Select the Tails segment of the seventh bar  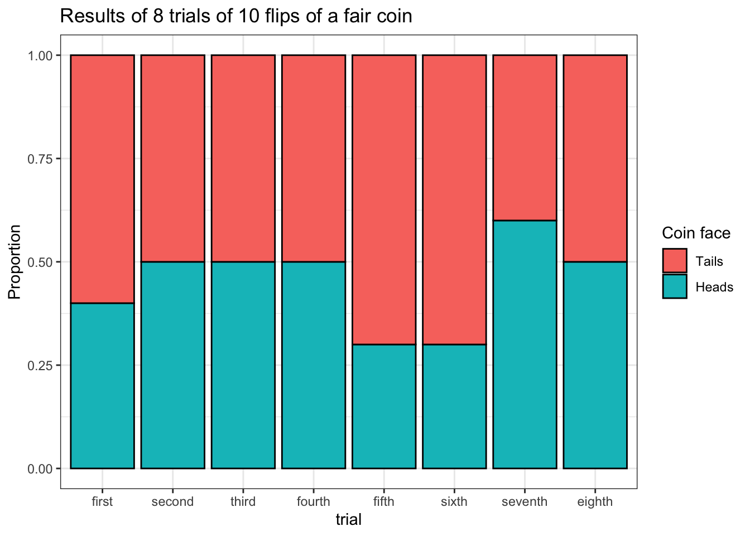(x=525, y=138)
